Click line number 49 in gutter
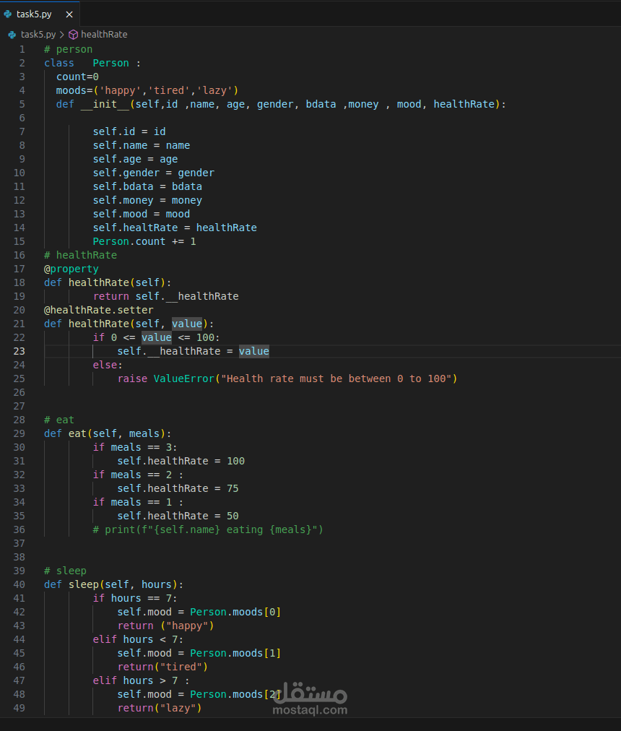Image resolution: width=621 pixels, height=731 pixels. [x=19, y=708]
